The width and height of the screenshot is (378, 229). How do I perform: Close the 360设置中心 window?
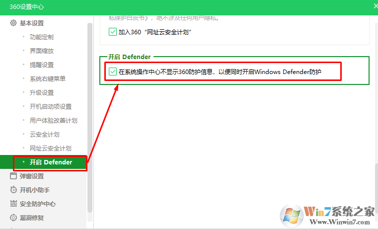pyautogui.click(x=376, y=6)
